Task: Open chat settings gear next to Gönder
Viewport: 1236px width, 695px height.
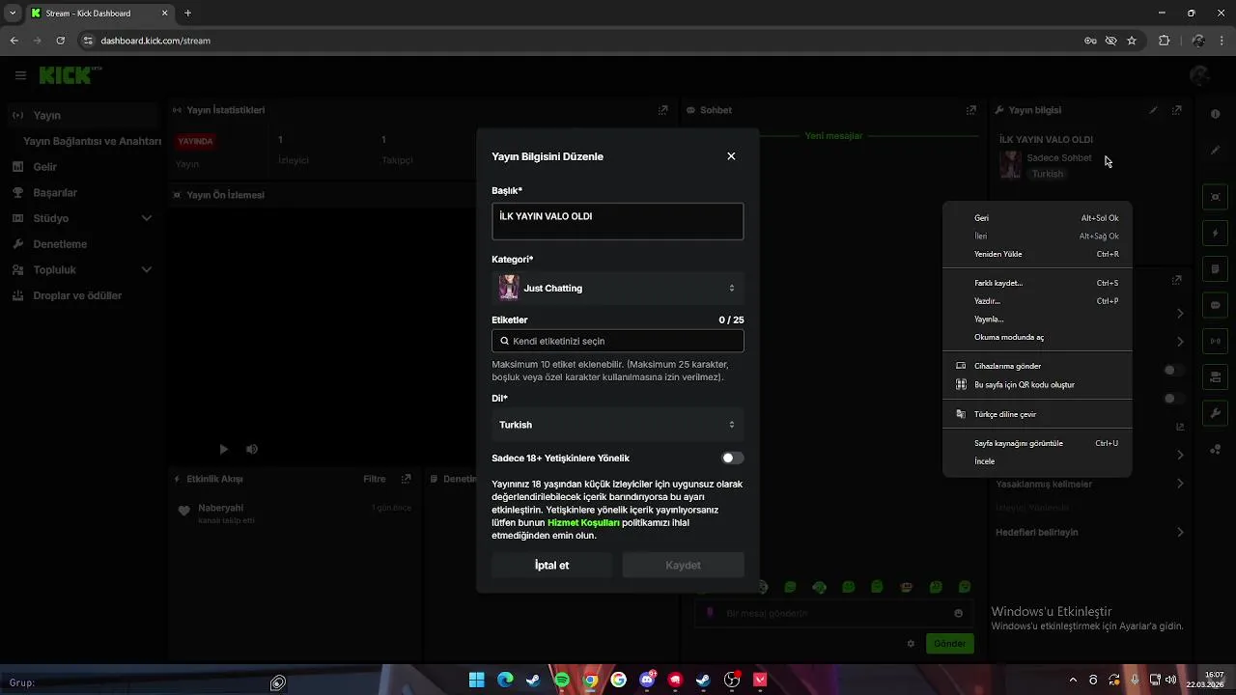Action: point(911,643)
